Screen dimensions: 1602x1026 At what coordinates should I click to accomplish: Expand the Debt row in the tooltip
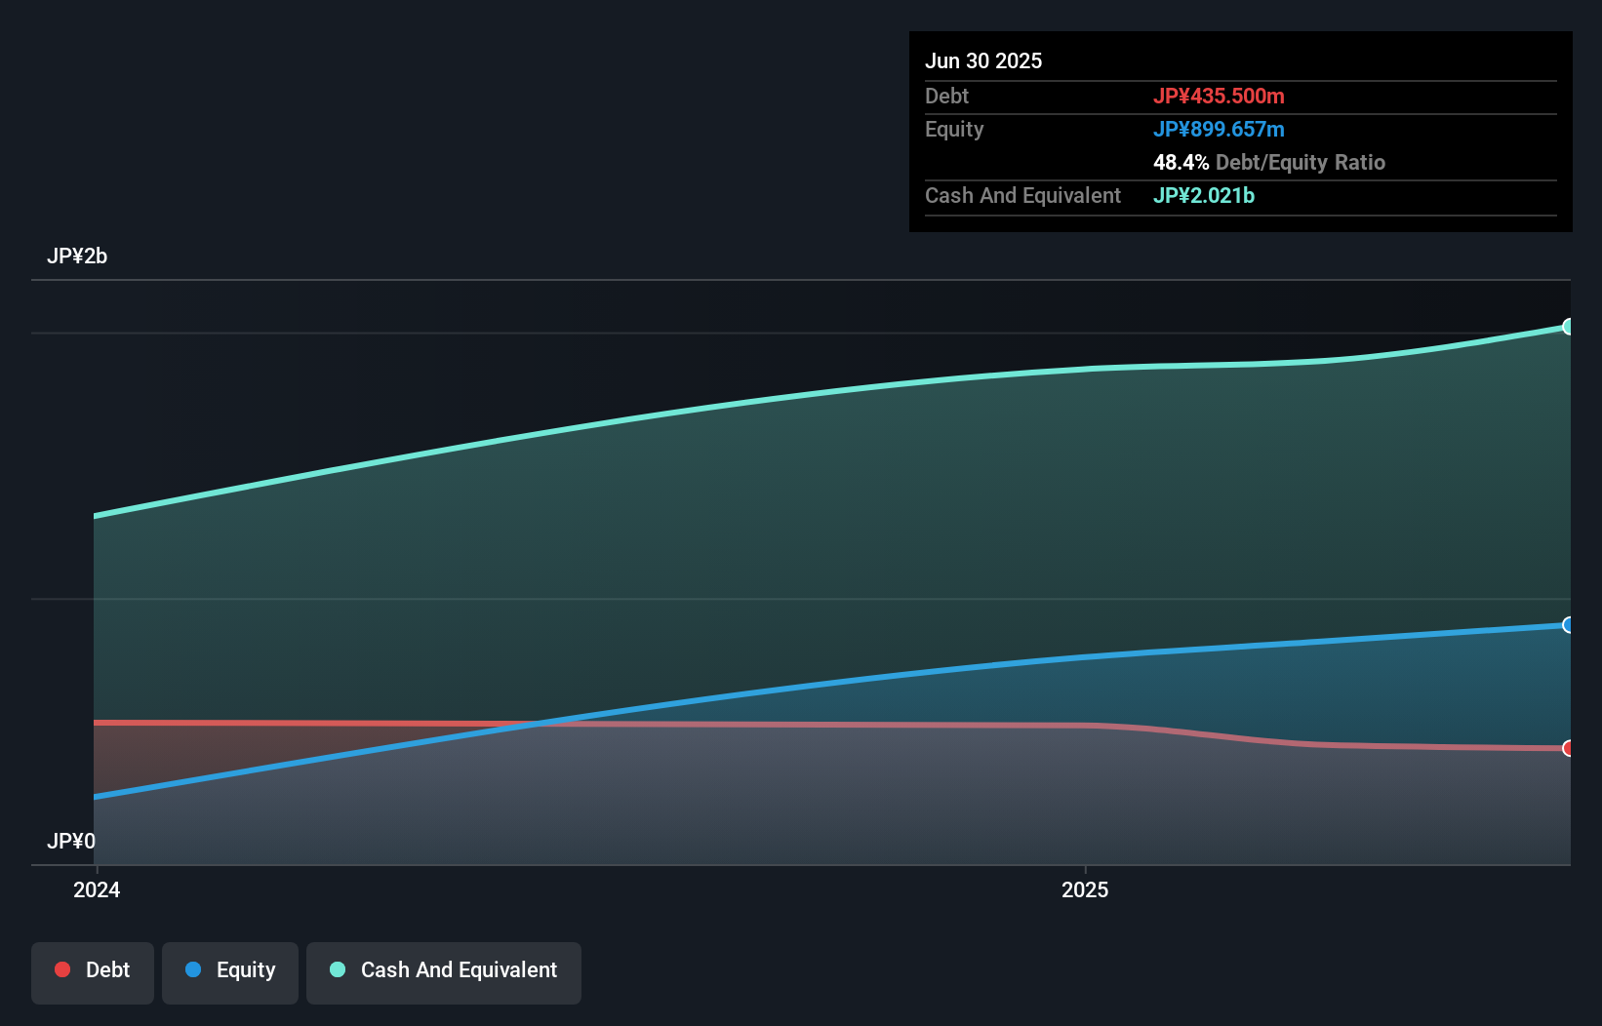tap(946, 96)
